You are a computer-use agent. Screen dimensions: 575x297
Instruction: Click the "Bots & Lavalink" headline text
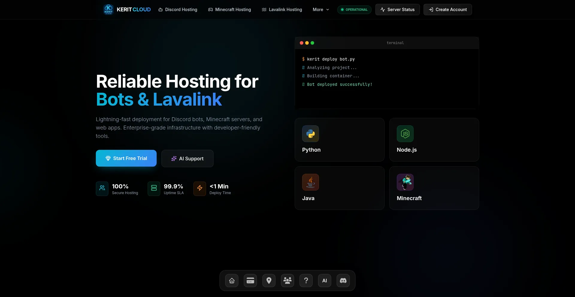[x=159, y=99]
